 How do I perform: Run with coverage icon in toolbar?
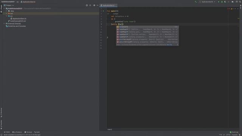[x=225, y=2]
